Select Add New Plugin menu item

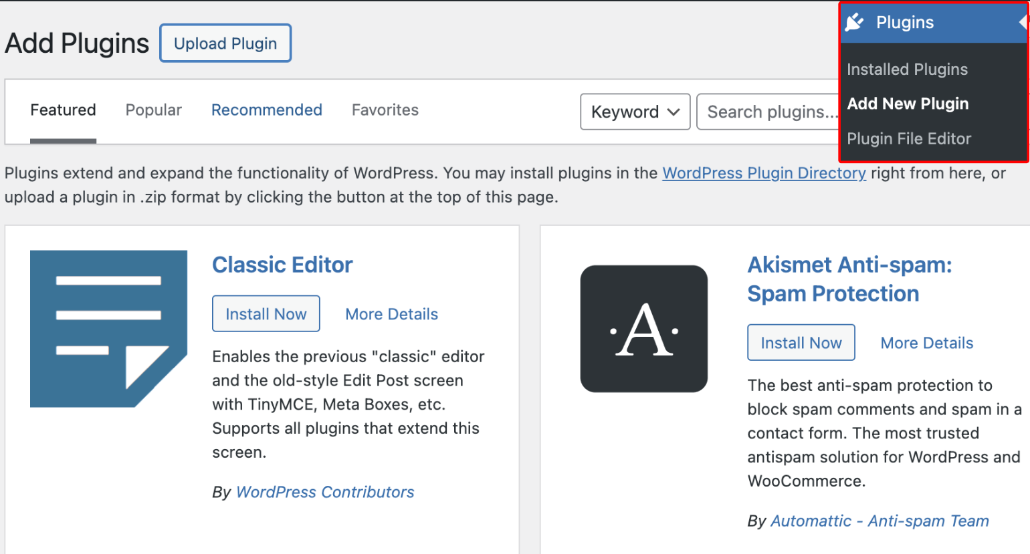(908, 104)
